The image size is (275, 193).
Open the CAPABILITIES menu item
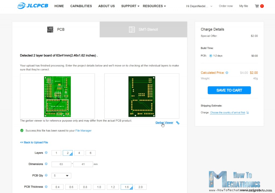tap(81, 6)
